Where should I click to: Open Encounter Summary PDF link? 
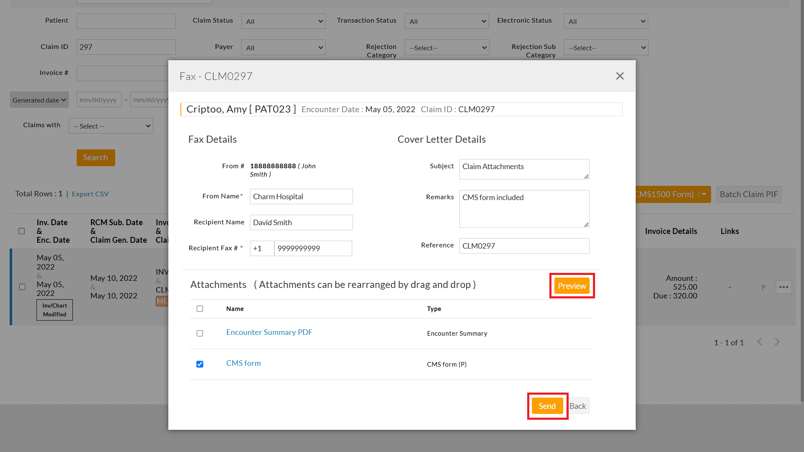[x=269, y=332]
